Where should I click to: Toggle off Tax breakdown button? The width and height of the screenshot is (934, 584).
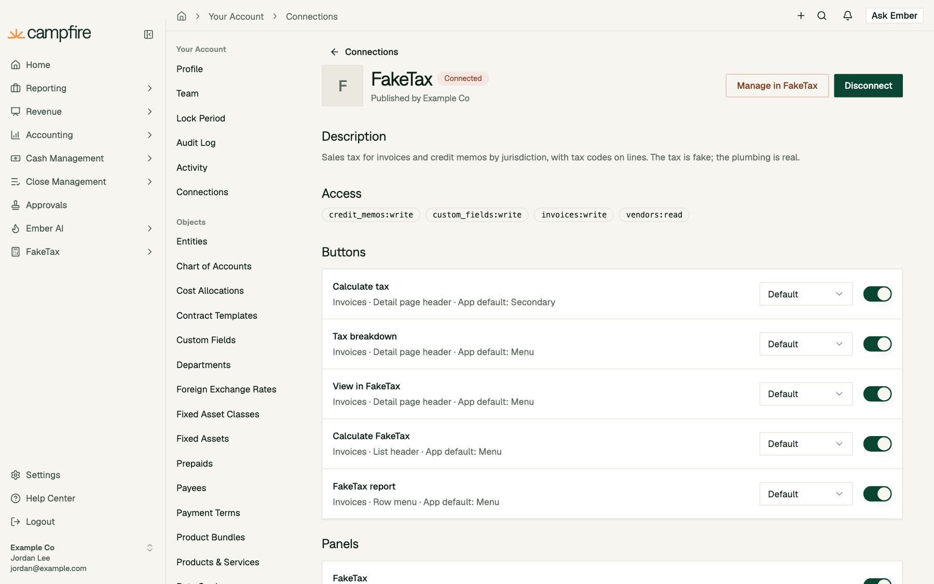pos(877,344)
